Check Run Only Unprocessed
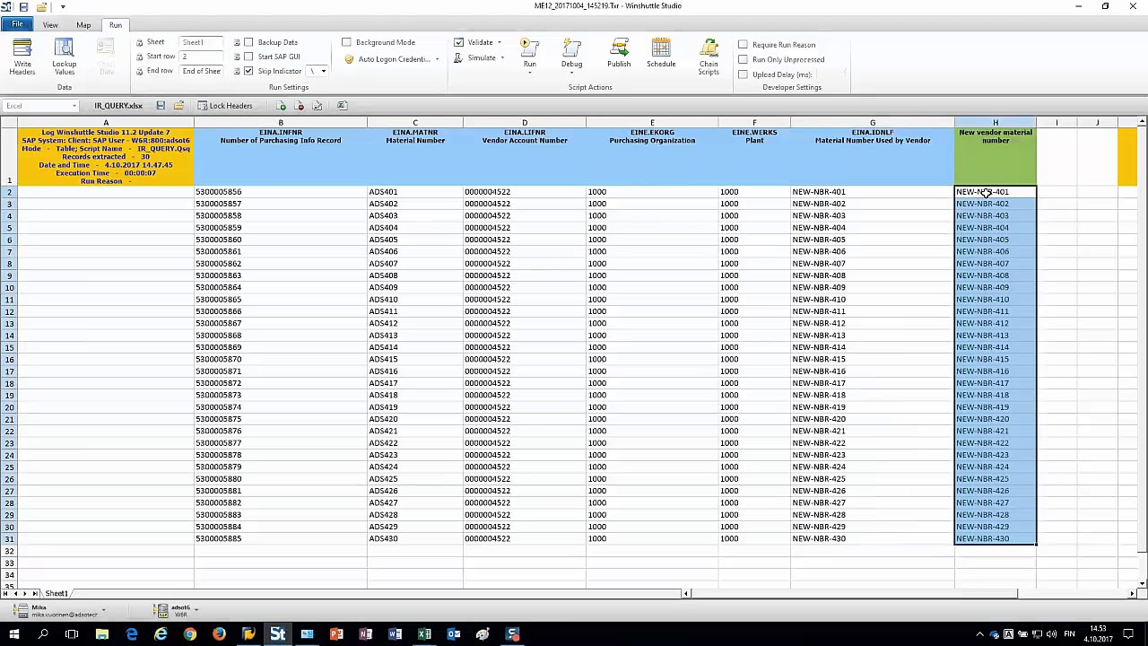Image resolution: width=1148 pixels, height=646 pixels. 743,59
